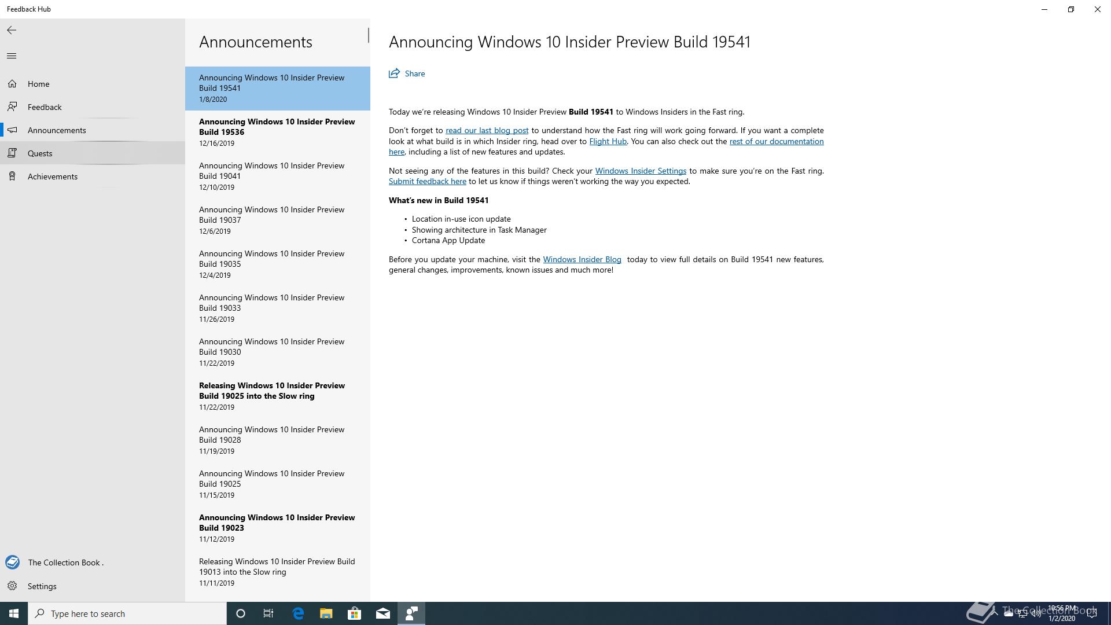1111x625 pixels.
Task: Click the announcements list scrollbar
Action: 368,35
